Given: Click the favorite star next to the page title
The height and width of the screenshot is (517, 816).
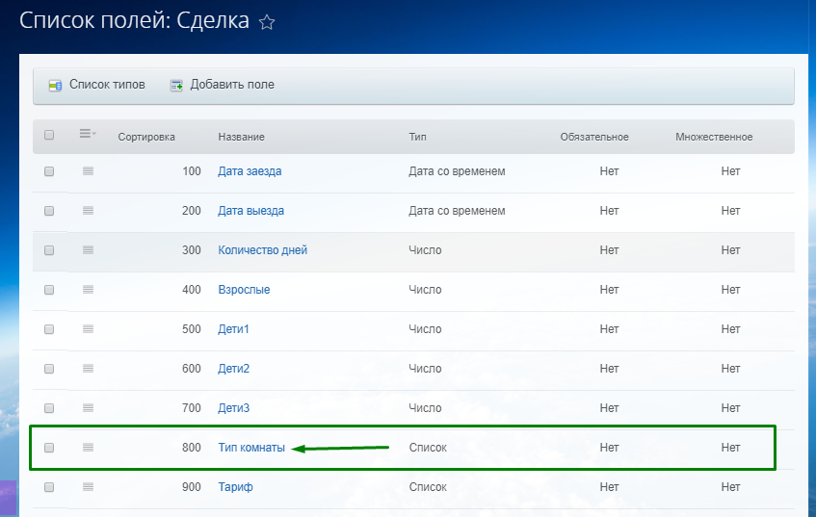Looking at the screenshot, I should 267,22.
